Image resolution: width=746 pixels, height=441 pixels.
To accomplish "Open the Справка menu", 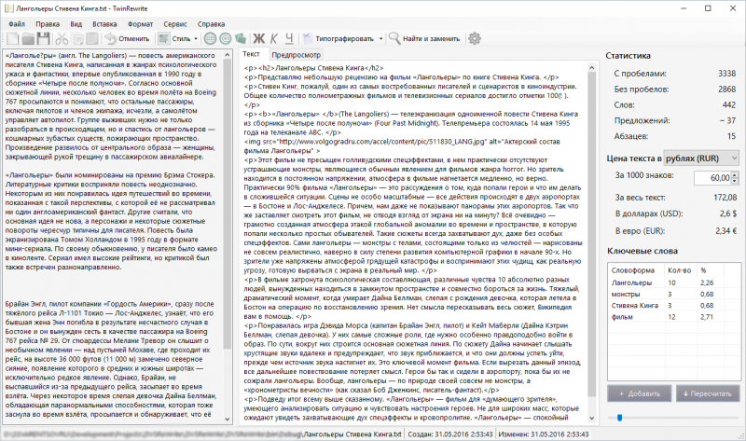I will click(x=212, y=24).
